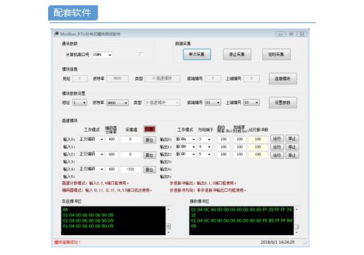Open the 输出2 方向端子 dropdown showing 5

pos(204,154)
